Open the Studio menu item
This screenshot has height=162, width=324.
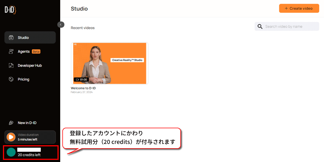click(30, 38)
